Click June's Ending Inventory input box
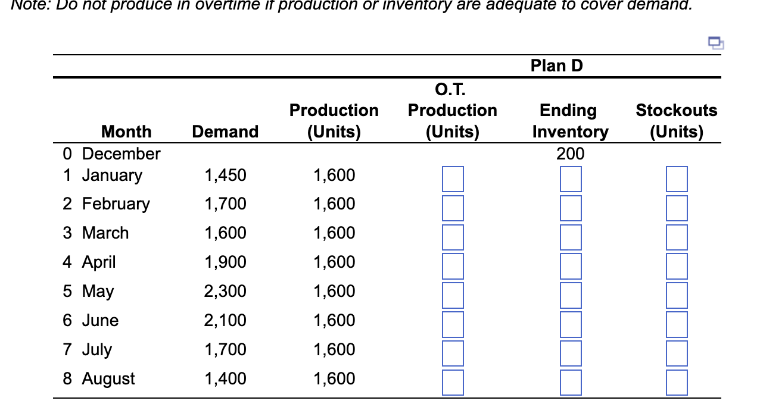The height and width of the screenshot is (407, 760). [x=571, y=323]
